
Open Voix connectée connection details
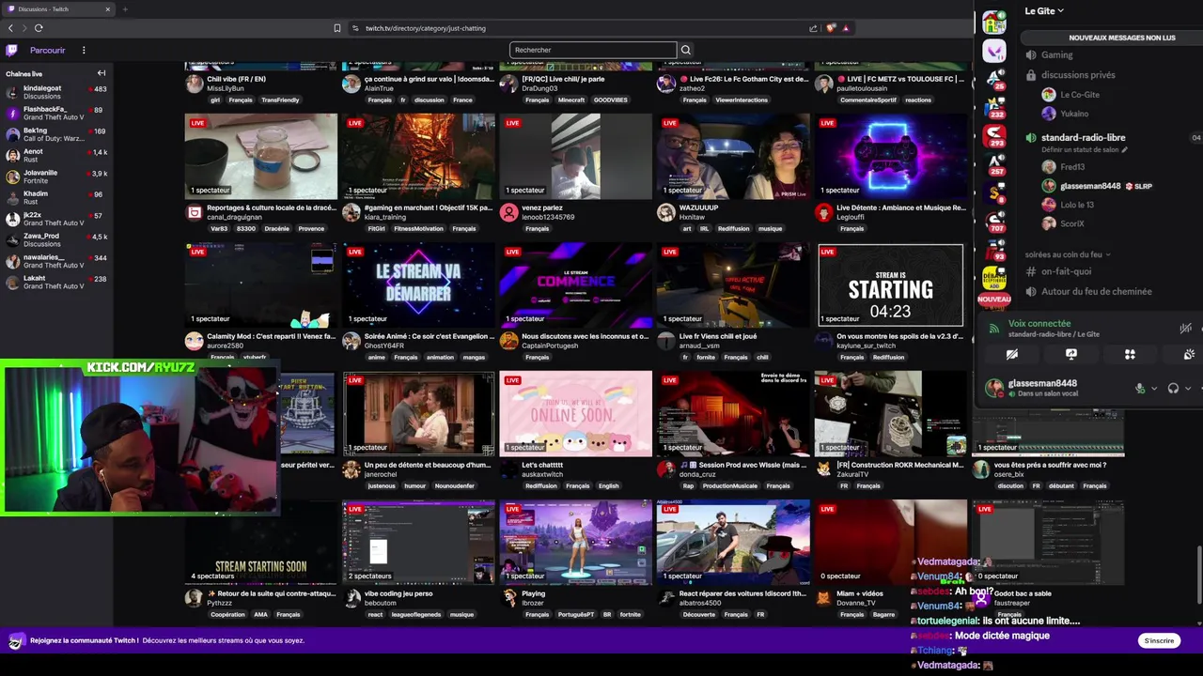[x=1039, y=324]
